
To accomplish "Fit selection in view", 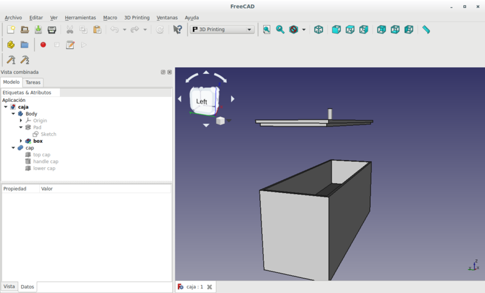I will (x=280, y=30).
